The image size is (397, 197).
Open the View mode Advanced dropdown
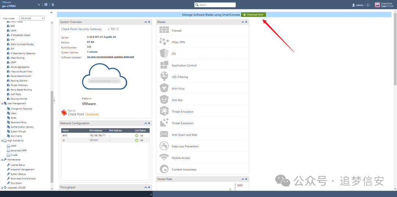click(x=32, y=18)
